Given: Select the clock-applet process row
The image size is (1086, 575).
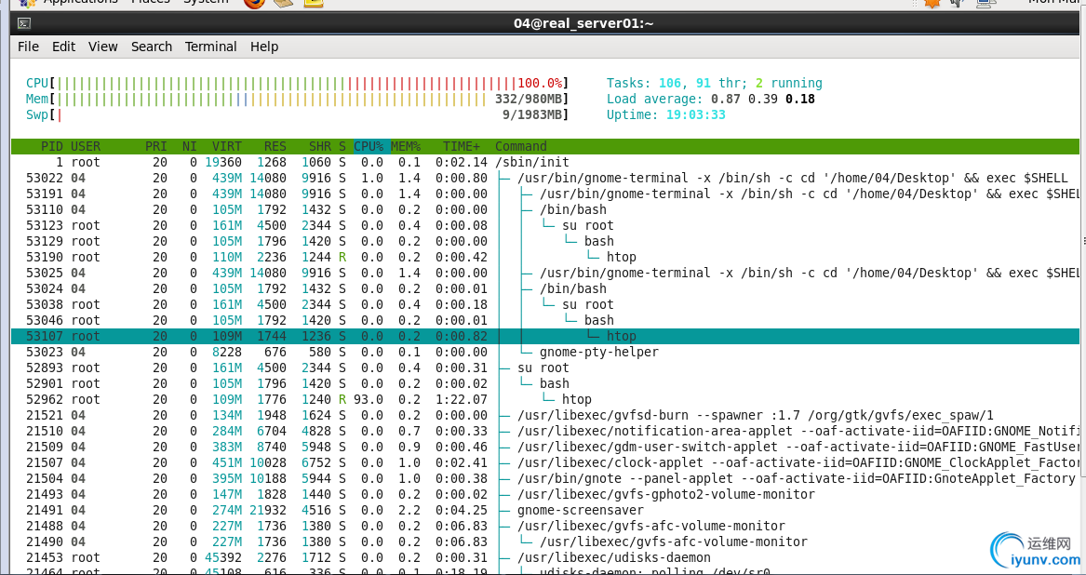Looking at the screenshot, I should tap(545, 462).
